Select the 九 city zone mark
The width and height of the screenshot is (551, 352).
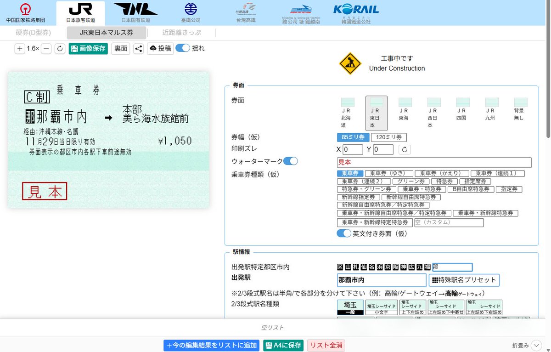[x=420, y=267]
